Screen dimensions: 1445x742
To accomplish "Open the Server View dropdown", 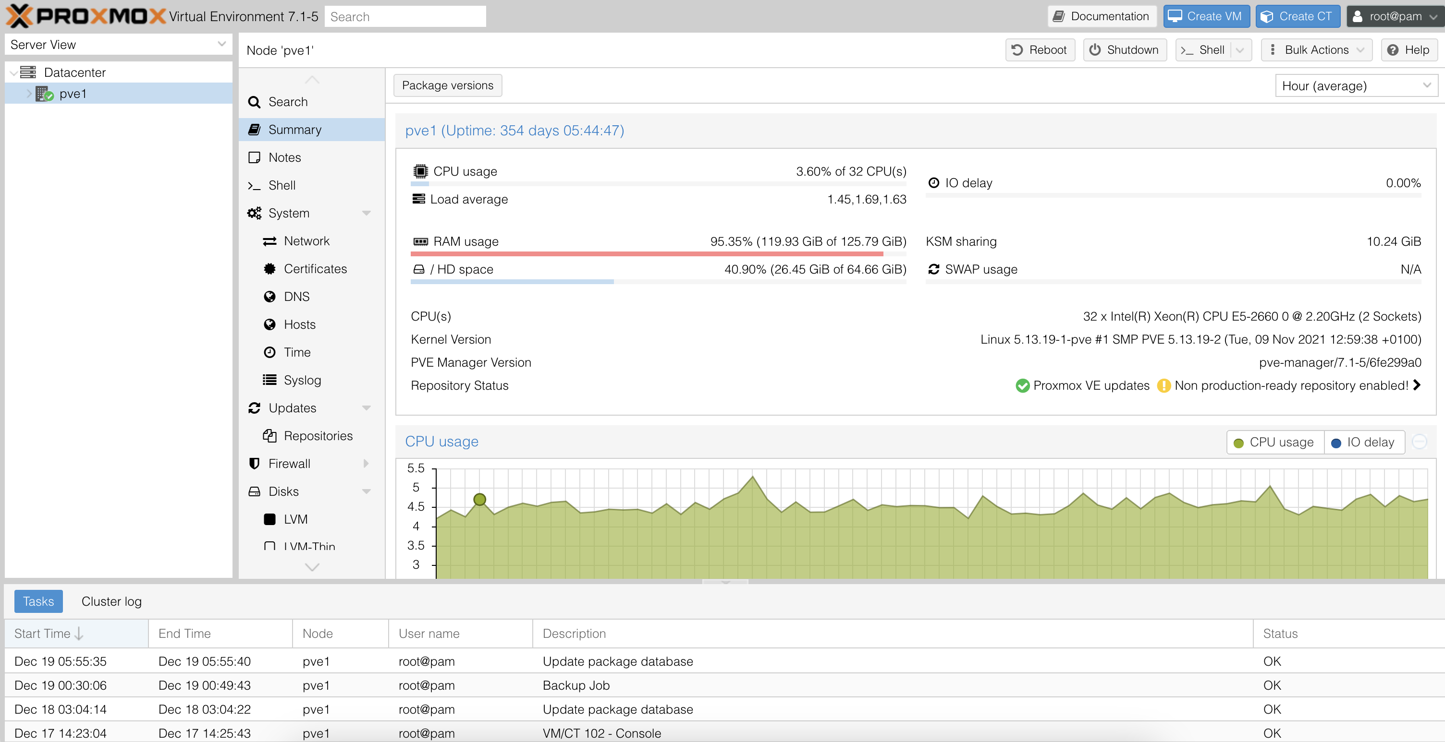I will (x=118, y=44).
